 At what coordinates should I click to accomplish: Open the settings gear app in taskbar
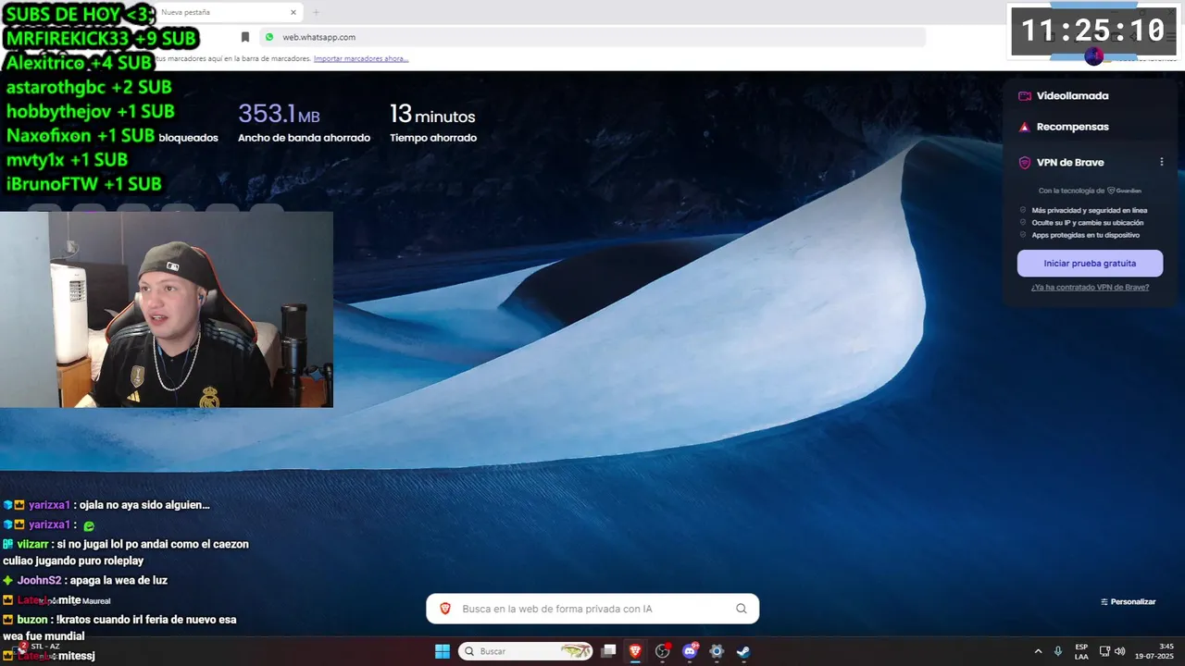pos(716,651)
